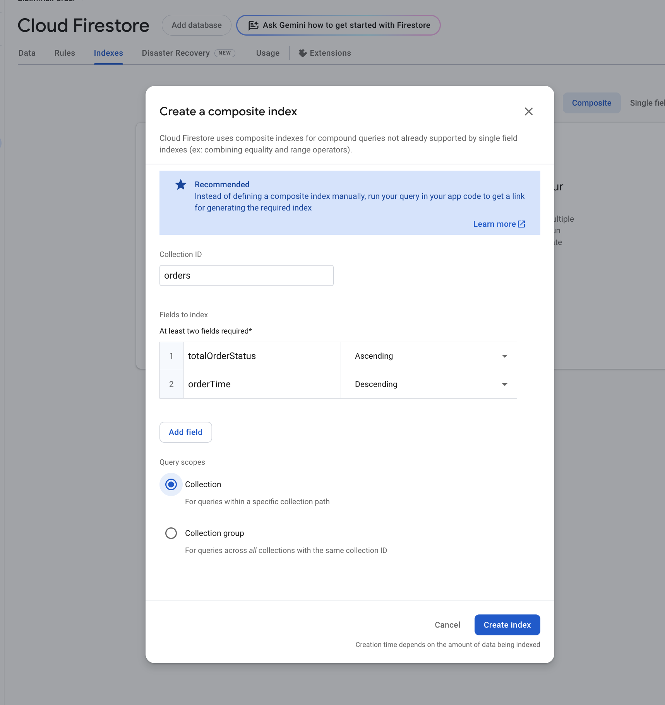This screenshot has width=665, height=705.
Task: Click 'At least two fields required*' text
Action: [206, 331]
